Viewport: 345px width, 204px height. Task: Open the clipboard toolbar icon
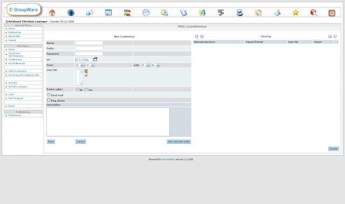164,13
